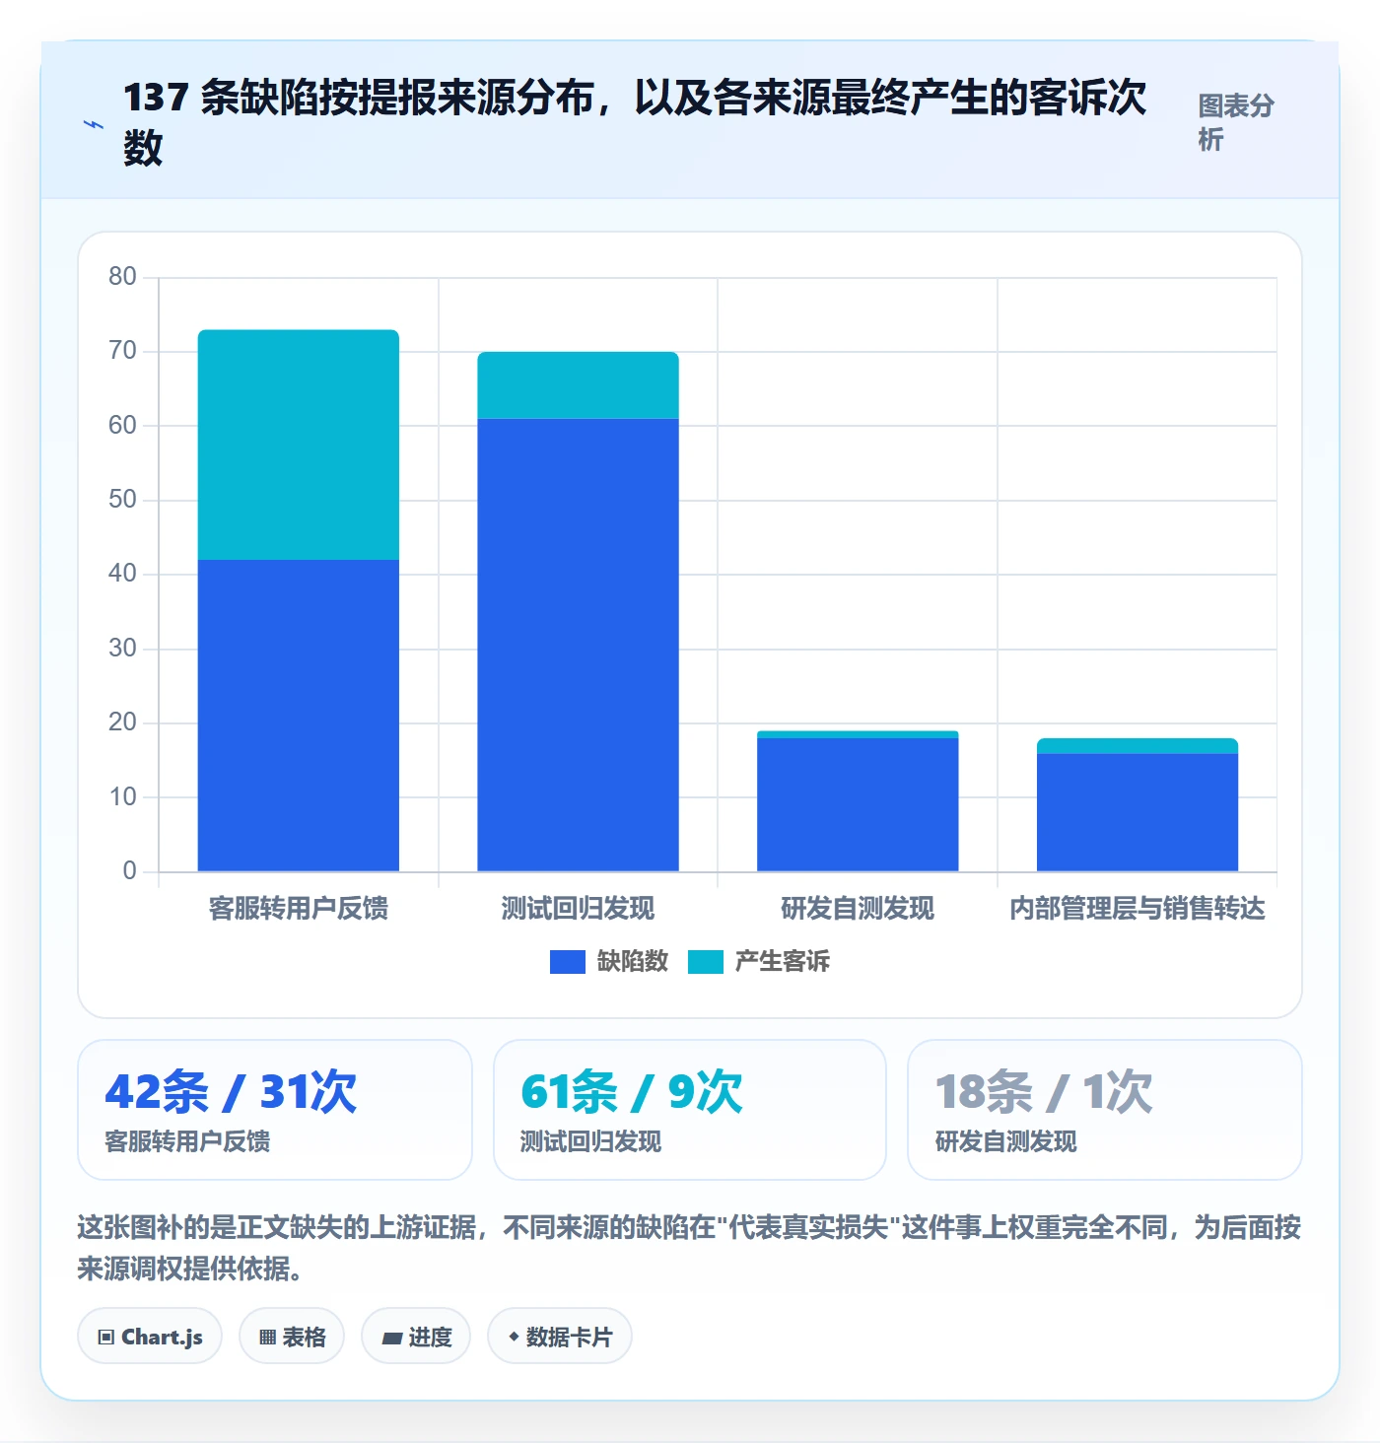
Task: Click the blue bar of 研发自测发现
Action: pyautogui.click(x=858, y=804)
